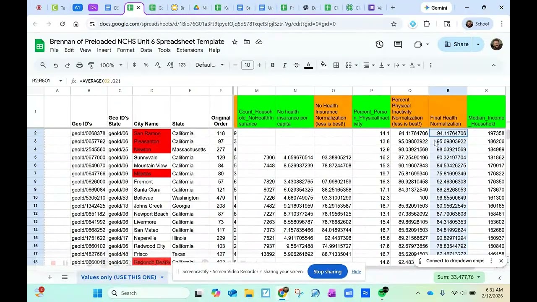The width and height of the screenshot is (537, 302).
Task: Open the Extensions menu
Action: pos(190,50)
